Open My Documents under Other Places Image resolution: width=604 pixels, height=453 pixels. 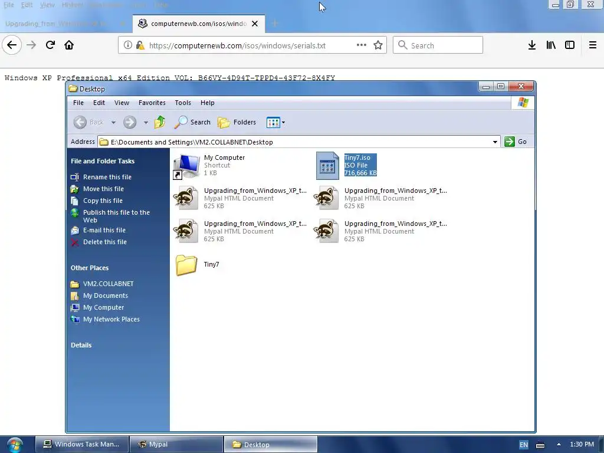click(99, 296)
